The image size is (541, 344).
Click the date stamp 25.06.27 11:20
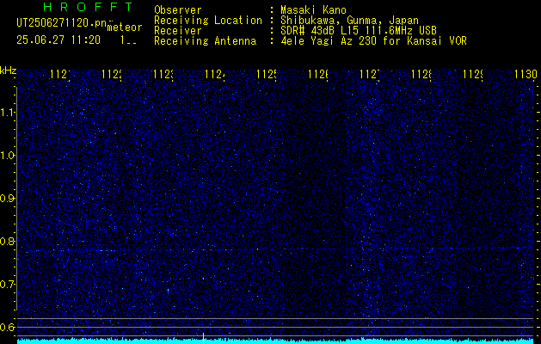(58, 40)
